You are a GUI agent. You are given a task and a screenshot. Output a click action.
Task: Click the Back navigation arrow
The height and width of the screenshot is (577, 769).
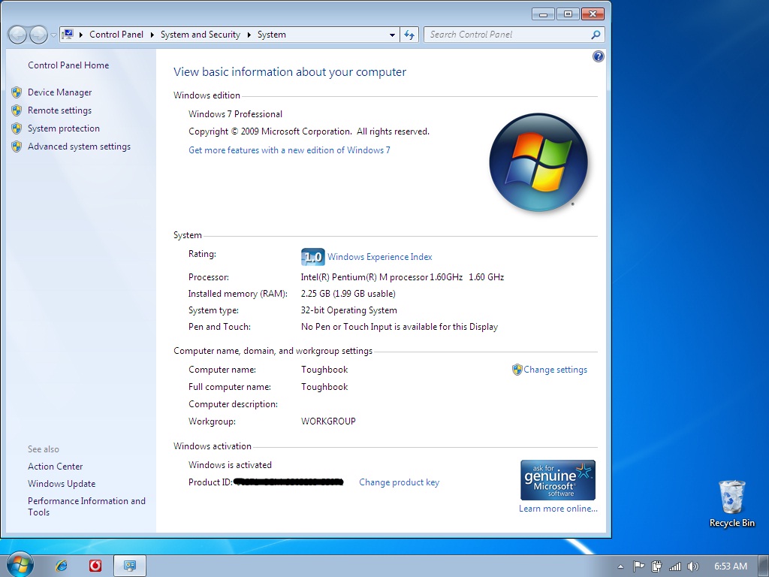tap(17, 35)
